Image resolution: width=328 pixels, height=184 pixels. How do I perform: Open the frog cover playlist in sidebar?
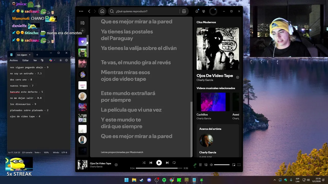83,53
